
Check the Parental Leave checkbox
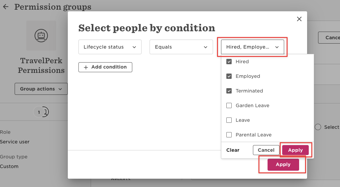[x=229, y=135]
